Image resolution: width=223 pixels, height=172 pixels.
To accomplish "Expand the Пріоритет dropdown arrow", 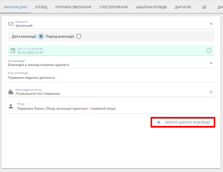I will 211,24.
